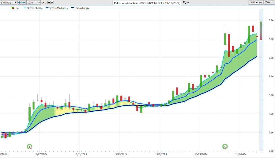Click the Bar chart type legend icon
This screenshot has width=275, height=158.
point(13,8)
